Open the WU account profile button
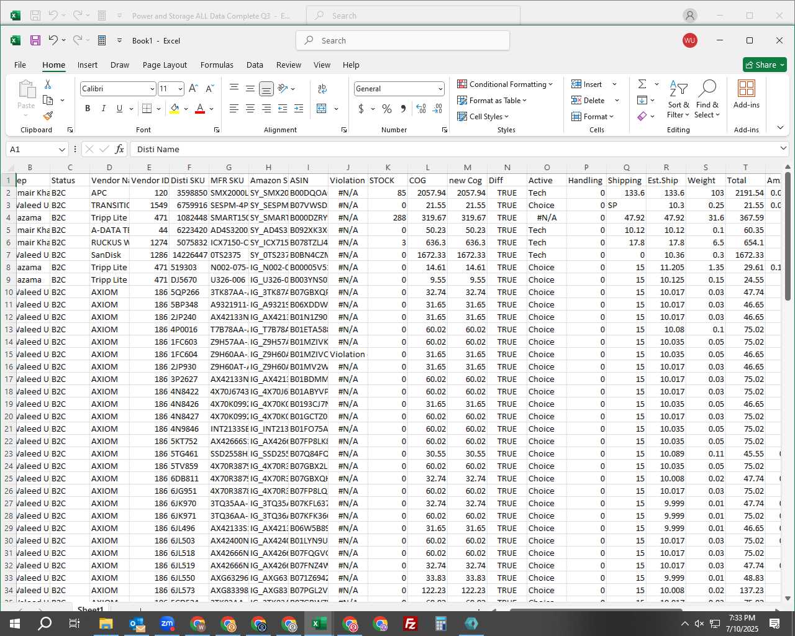Screen dimensions: 795x636 pyautogui.click(x=689, y=40)
